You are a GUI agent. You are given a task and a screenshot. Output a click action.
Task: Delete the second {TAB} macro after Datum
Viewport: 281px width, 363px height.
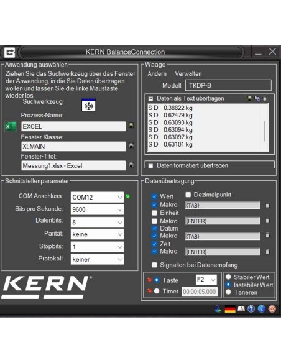267,236
